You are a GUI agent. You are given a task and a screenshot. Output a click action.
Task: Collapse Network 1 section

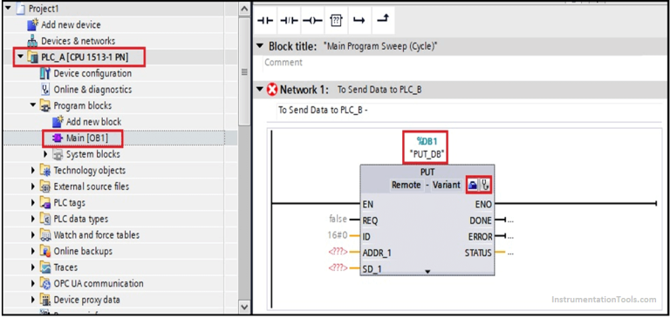click(259, 90)
